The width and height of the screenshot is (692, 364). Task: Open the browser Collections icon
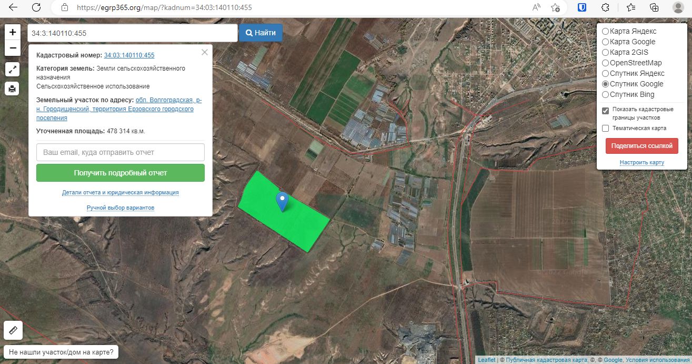click(654, 7)
